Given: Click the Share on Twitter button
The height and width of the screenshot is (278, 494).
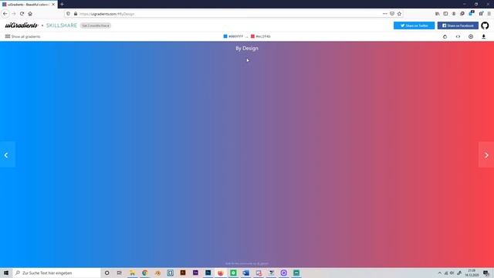Looking at the screenshot, I should 414,25.
